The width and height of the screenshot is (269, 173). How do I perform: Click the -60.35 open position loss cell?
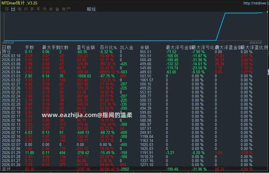82,52
